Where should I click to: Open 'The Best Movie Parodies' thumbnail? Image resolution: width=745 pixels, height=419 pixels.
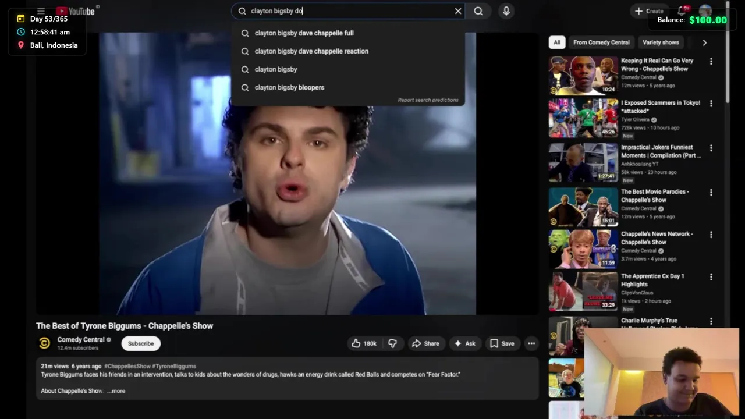(583, 207)
